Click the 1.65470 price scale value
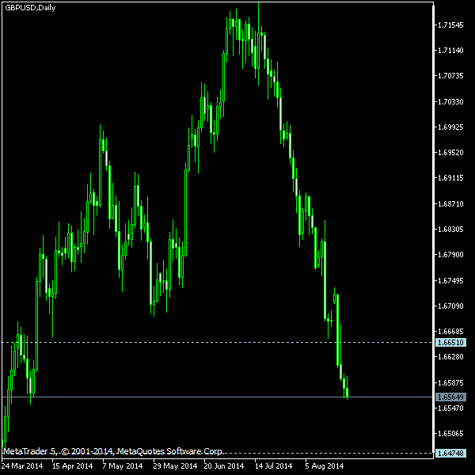475x475 pixels. point(450,408)
